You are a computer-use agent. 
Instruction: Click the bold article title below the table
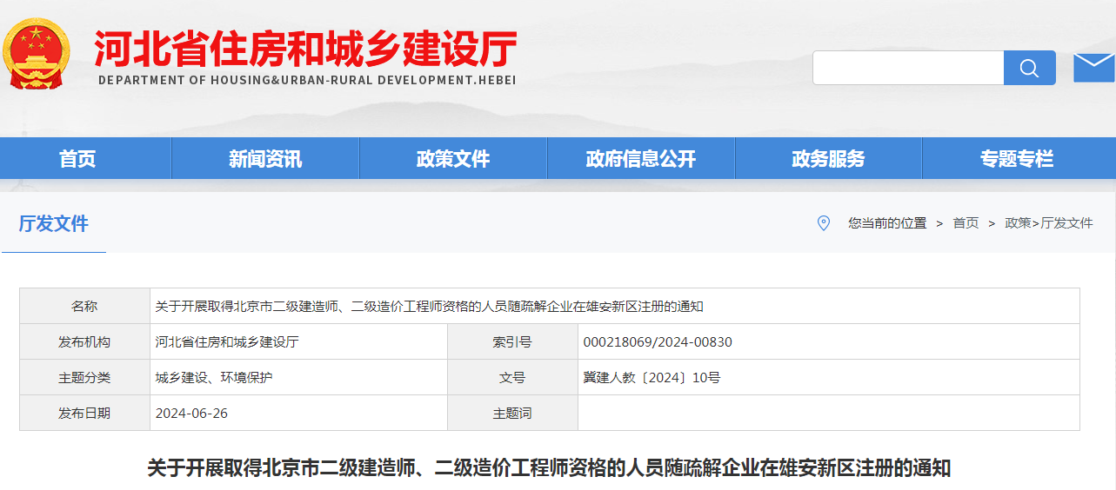point(549,468)
